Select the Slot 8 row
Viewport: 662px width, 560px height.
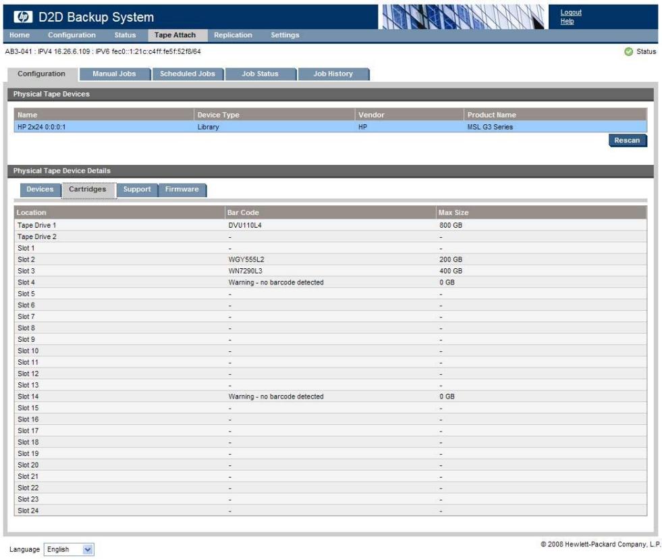(x=330, y=328)
